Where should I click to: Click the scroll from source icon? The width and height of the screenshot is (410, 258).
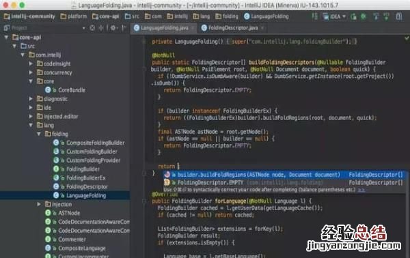(92, 28)
